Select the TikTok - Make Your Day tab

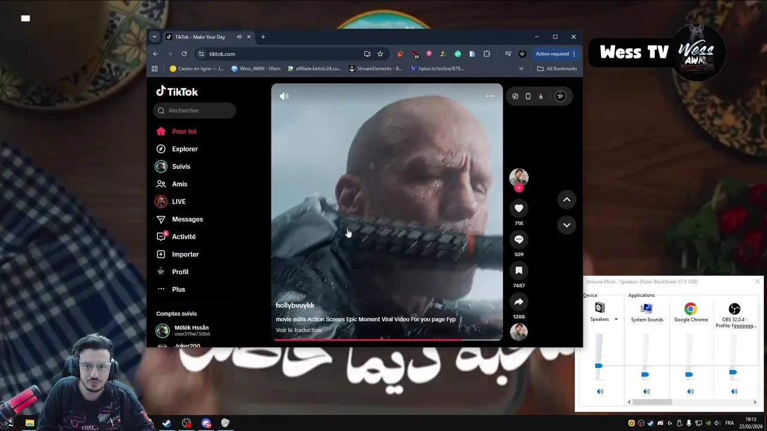pyautogui.click(x=200, y=37)
